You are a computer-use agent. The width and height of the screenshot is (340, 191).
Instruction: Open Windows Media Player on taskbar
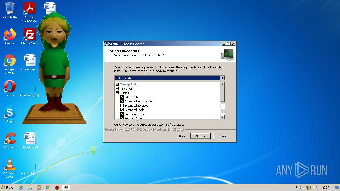(39, 188)
